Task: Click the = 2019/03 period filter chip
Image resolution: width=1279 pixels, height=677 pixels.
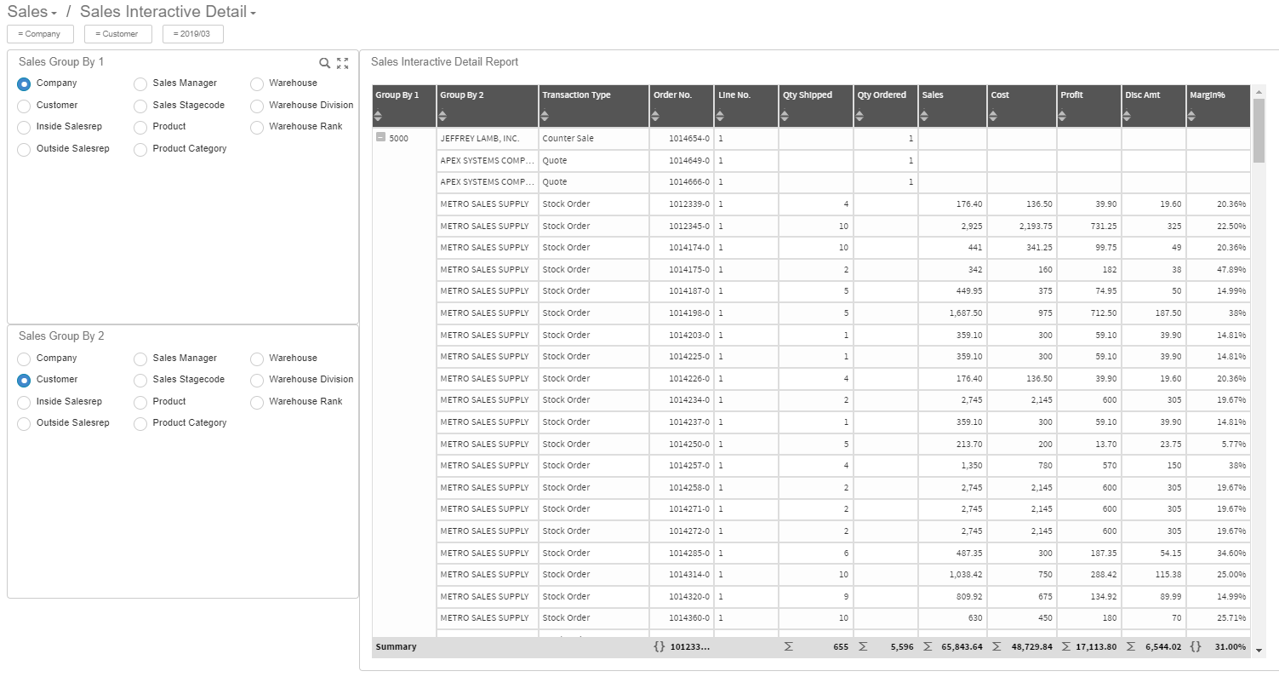Action: (x=192, y=33)
